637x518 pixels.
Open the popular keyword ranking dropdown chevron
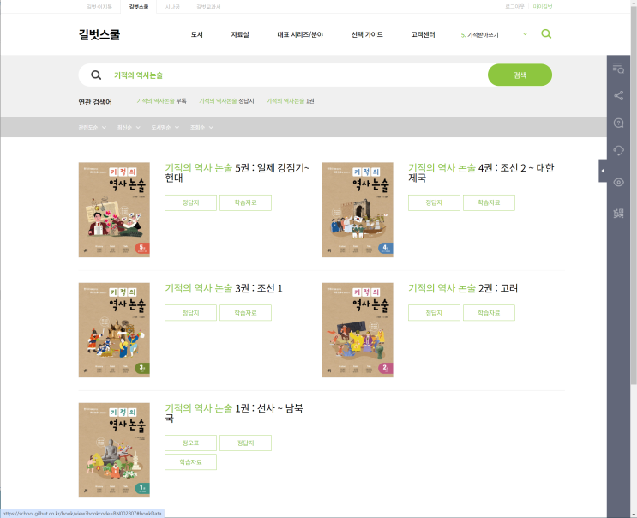(525, 34)
